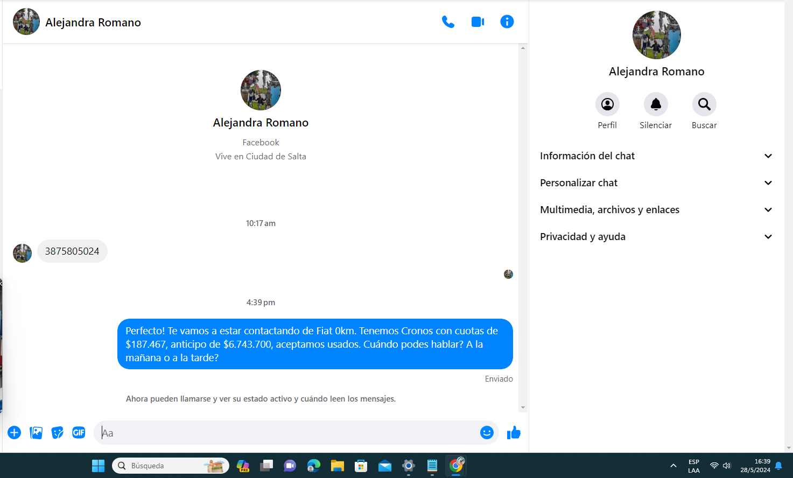Expand the Personalizar chat section
The image size is (793, 478).
[x=656, y=183]
